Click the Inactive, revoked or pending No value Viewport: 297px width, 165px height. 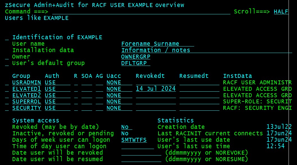(x=125, y=133)
